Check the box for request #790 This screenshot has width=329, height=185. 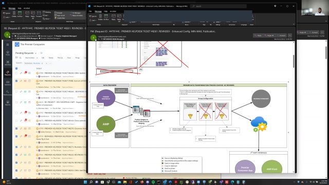(x=16, y=91)
